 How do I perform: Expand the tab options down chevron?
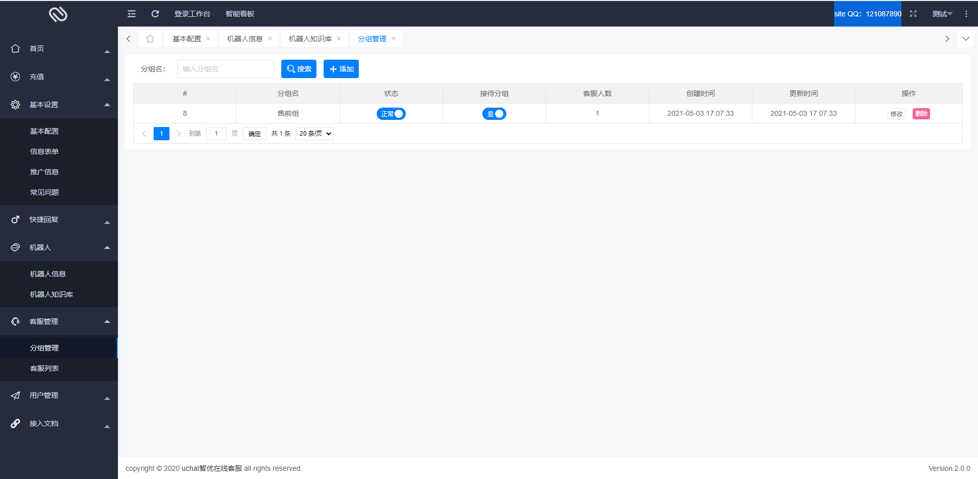click(965, 39)
